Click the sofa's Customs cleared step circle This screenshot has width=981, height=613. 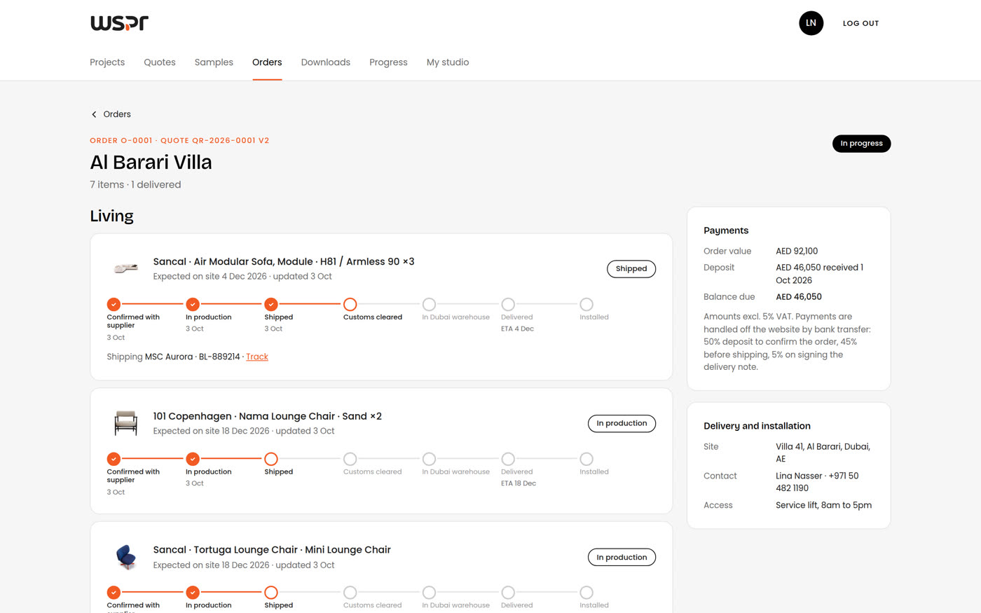(350, 304)
